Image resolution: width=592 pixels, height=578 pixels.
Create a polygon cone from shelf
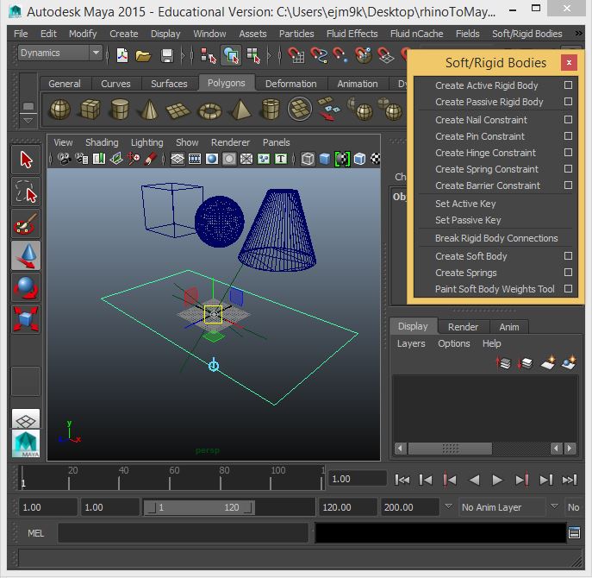point(150,110)
